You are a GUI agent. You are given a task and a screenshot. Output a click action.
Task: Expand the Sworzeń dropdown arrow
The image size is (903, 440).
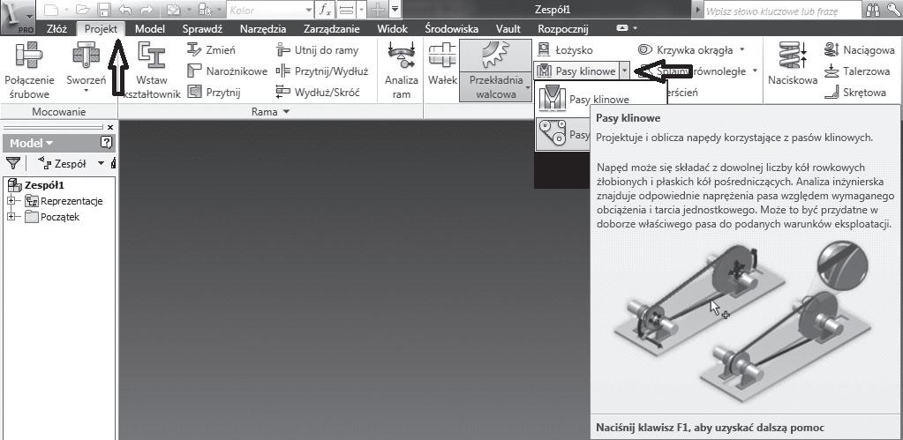point(87,90)
